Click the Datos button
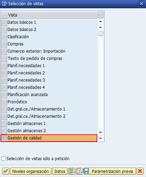The image size is (146, 177). point(60,171)
